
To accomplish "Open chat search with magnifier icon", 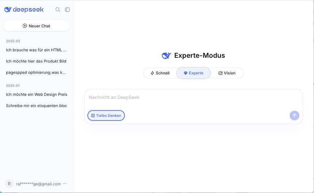I will (58, 9).
